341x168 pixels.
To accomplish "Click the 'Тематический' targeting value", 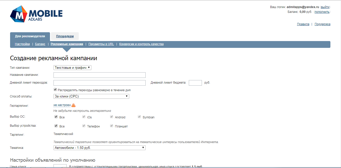I will 63,134.
